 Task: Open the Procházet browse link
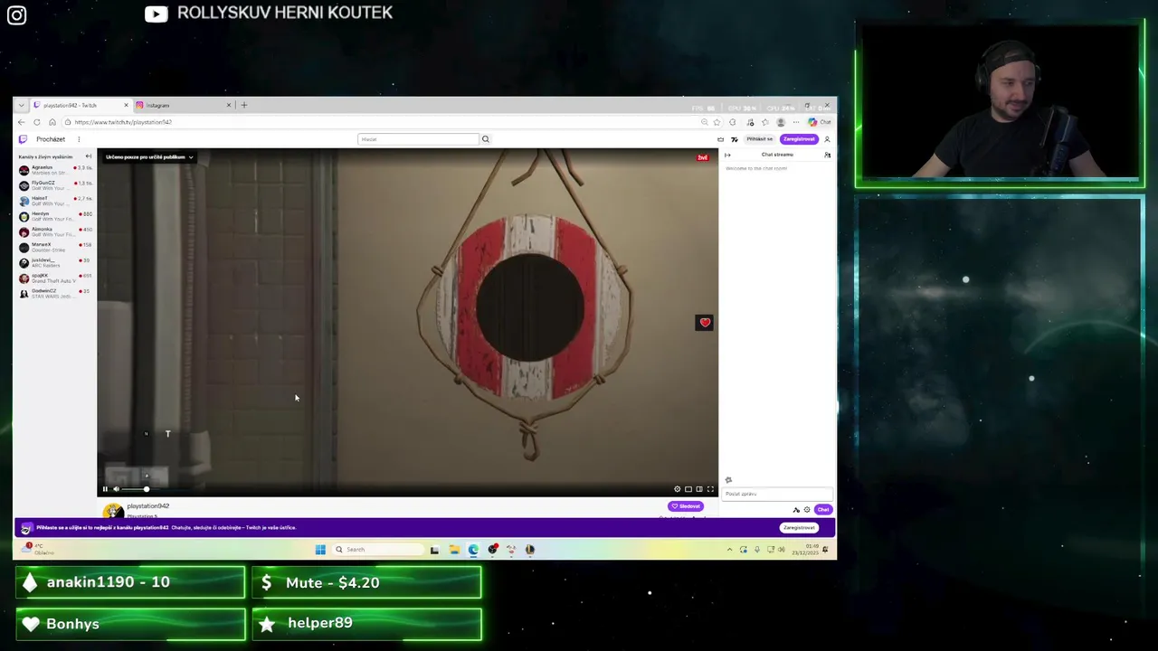tap(51, 139)
